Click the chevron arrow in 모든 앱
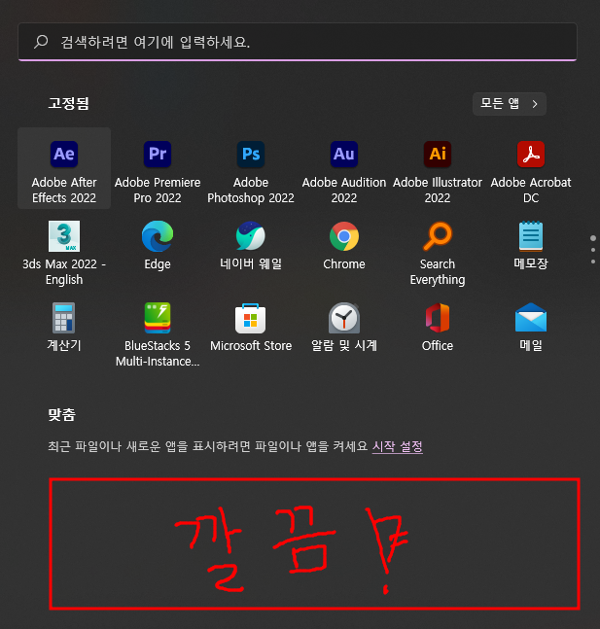The width and height of the screenshot is (600, 629). (x=535, y=104)
